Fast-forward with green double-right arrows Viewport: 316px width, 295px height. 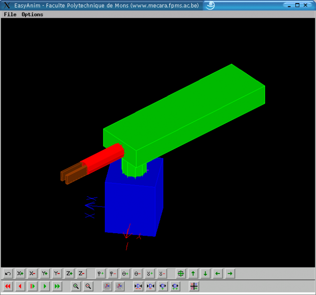click(x=57, y=286)
